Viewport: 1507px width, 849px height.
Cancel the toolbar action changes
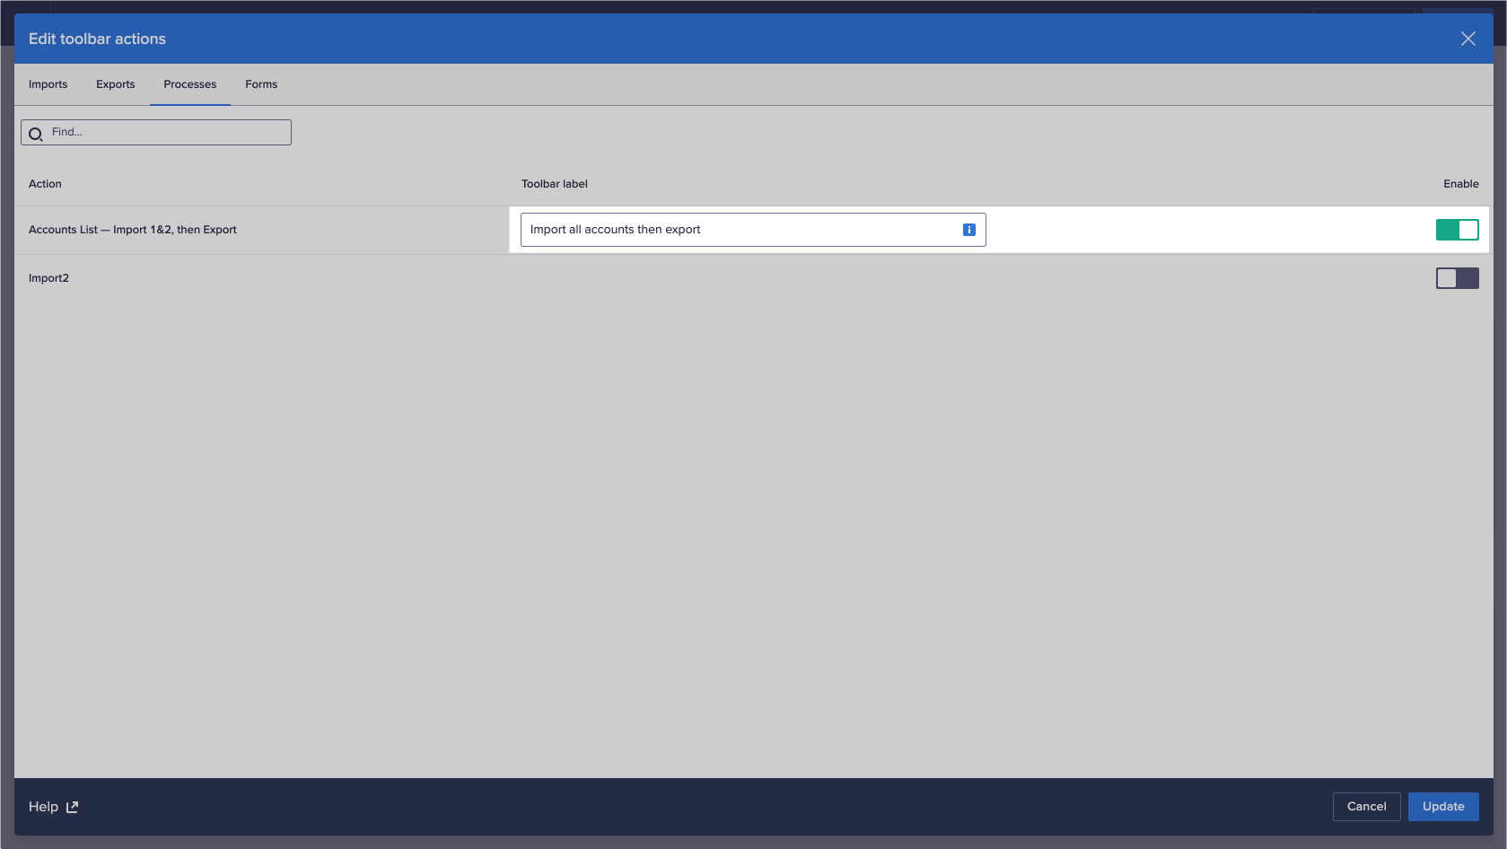click(1366, 806)
